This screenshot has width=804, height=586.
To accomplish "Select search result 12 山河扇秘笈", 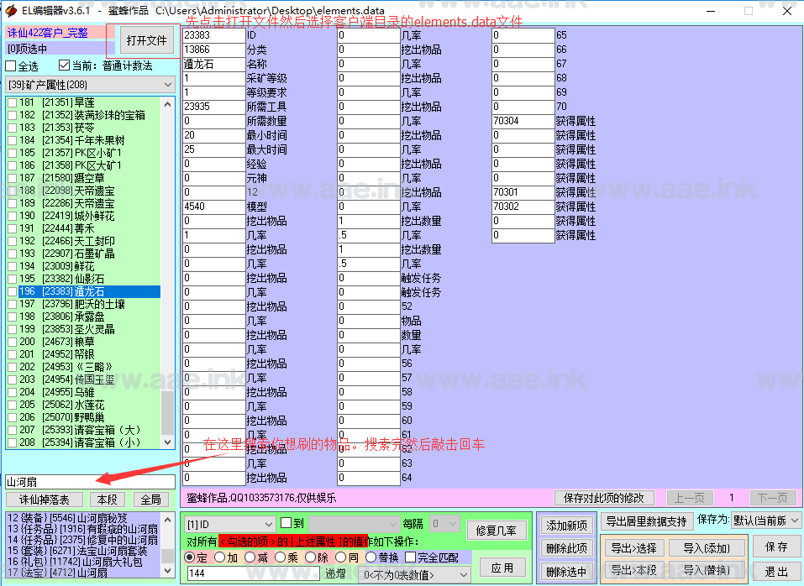I will point(83,518).
